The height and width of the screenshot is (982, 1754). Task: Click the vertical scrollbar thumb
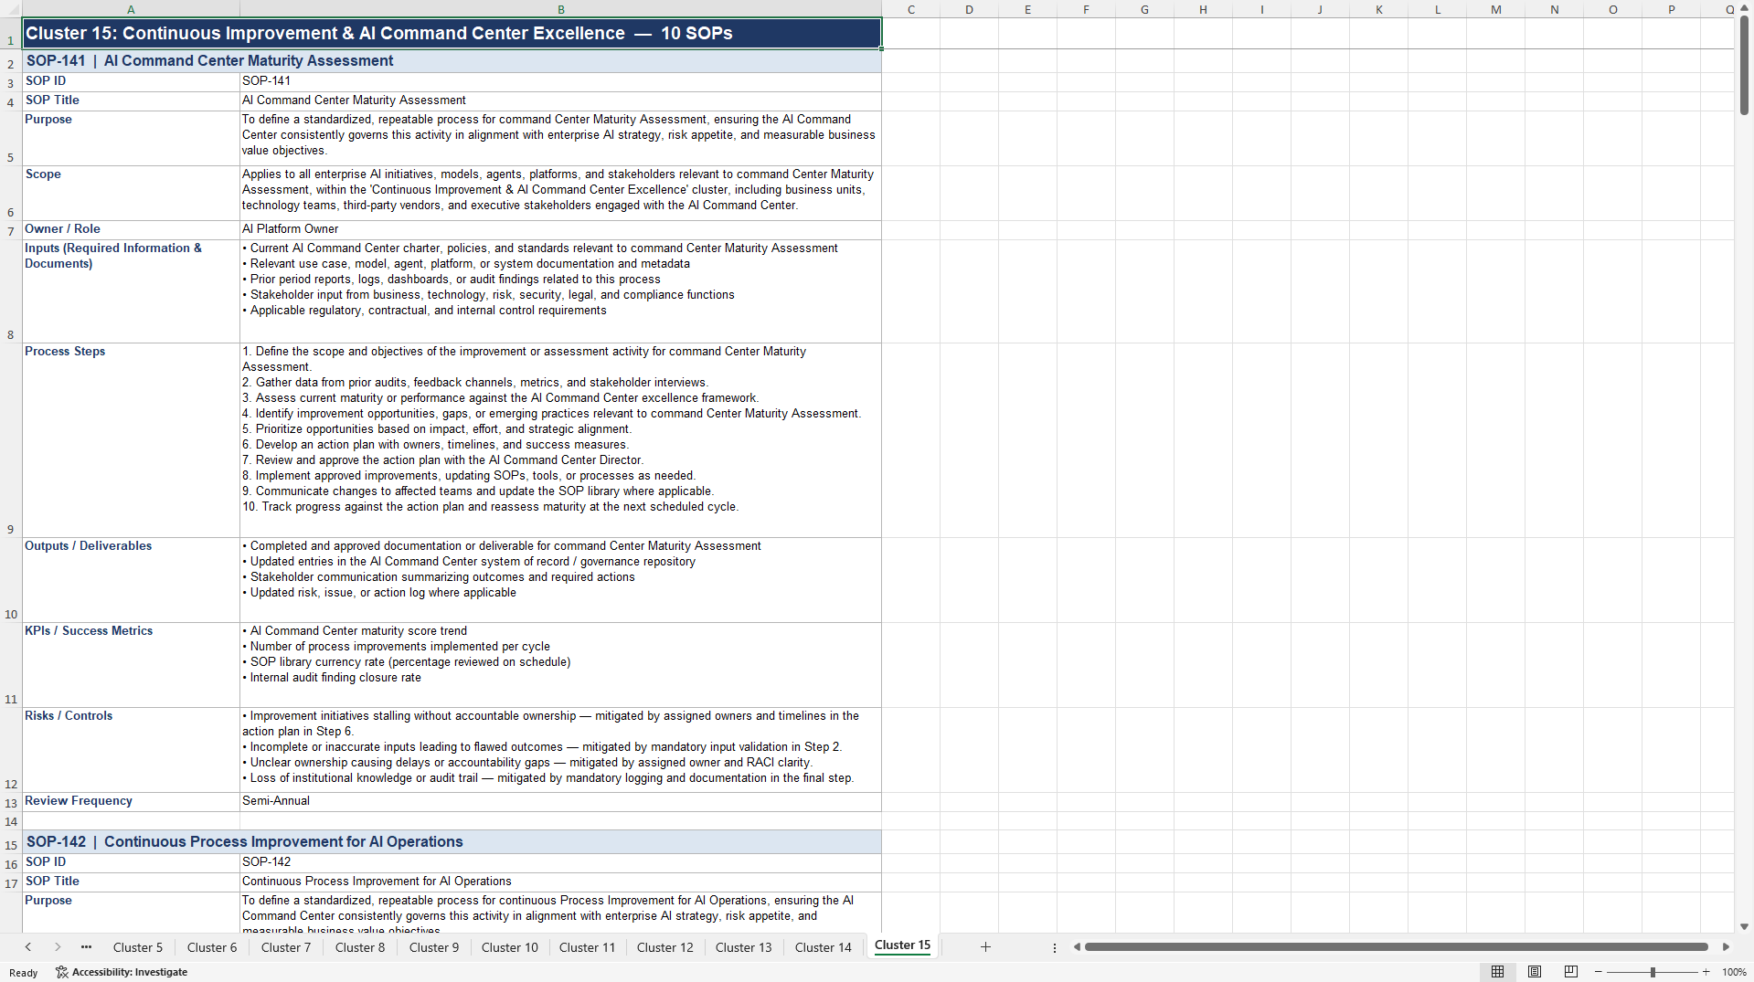[1744, 66]
